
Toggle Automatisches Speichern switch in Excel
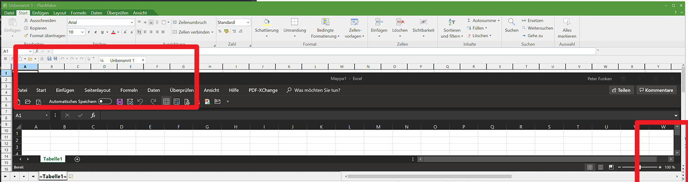[x=105, y=101]
